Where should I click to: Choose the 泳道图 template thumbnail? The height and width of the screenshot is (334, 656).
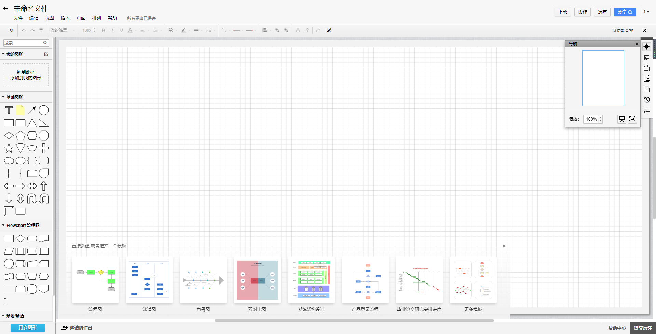coord(149,280)
